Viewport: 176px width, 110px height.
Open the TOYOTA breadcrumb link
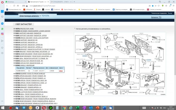pyautogui.click(x=45, y=16)
